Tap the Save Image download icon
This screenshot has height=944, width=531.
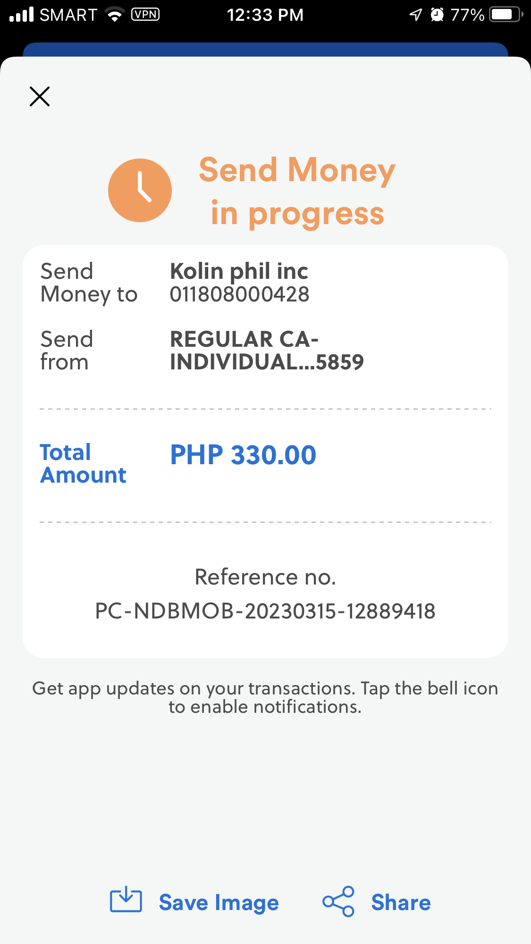(126, 901)
